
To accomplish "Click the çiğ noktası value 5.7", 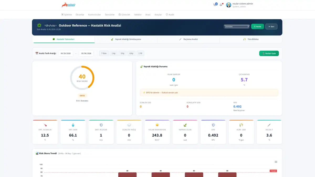I will point(244,80).
